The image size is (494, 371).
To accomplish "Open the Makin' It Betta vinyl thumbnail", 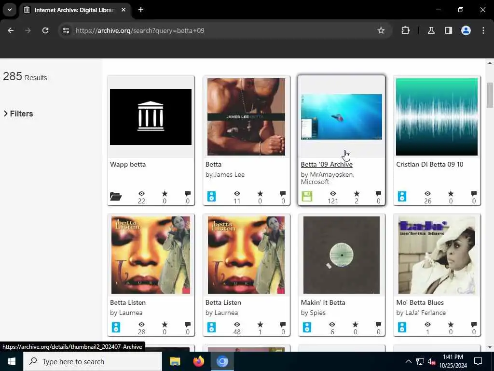I will point(342,255).
